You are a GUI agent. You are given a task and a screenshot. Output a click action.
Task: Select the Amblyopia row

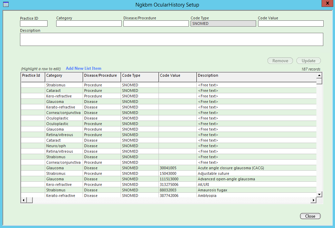[169, 195]
